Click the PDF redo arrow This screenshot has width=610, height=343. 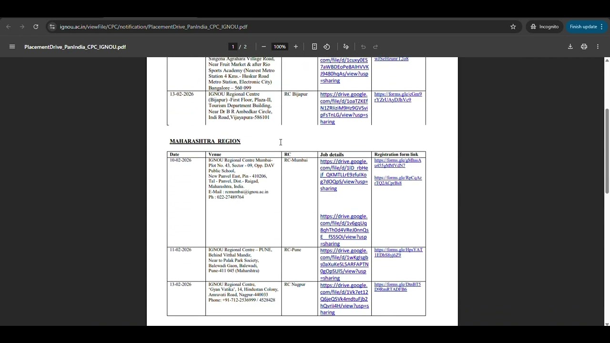click(376, 47)
